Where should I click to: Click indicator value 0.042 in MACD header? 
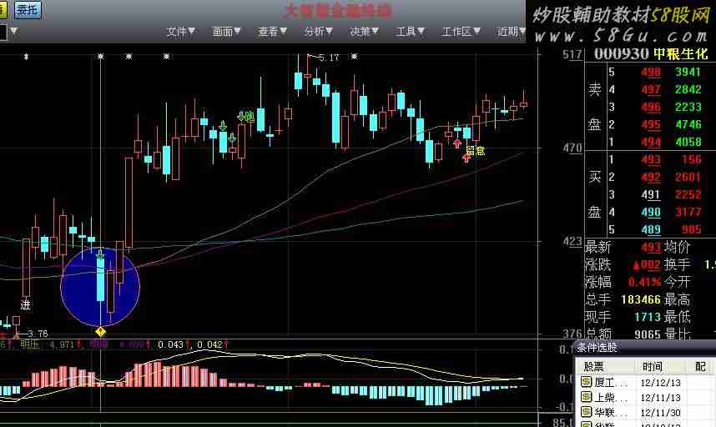pos(209,345)
